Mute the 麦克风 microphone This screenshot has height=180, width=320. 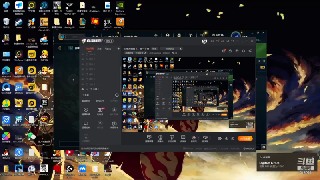coord(194,138)
